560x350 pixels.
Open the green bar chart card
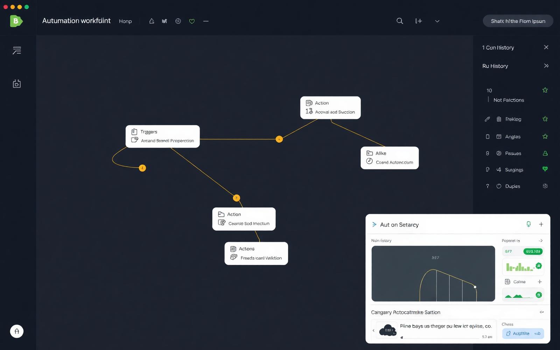[523, 267]
